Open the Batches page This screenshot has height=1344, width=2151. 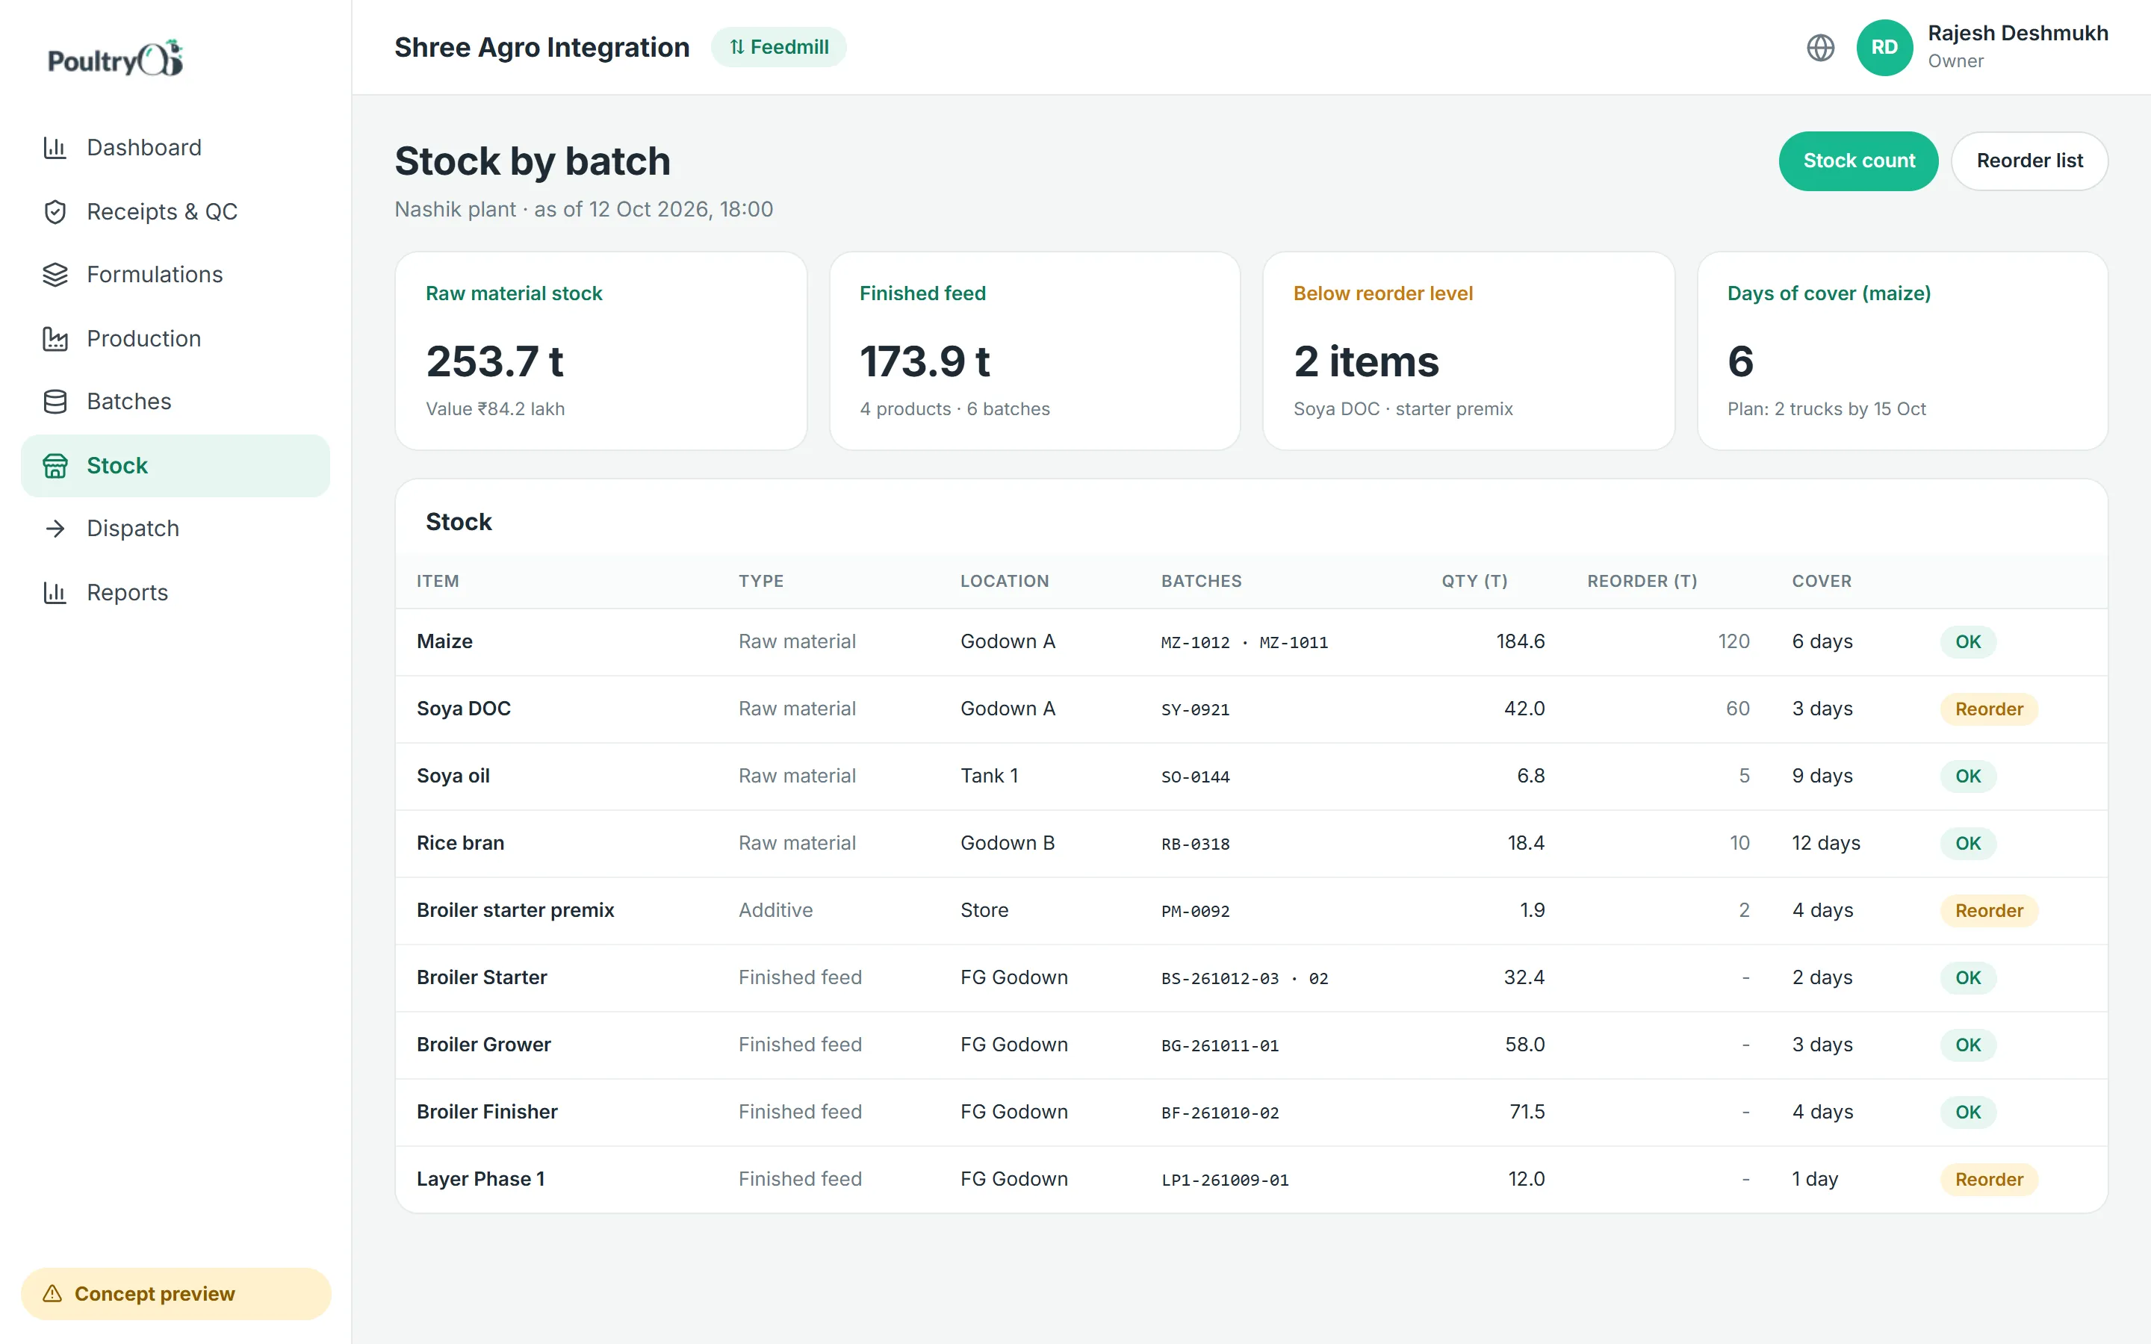(175, 402)
